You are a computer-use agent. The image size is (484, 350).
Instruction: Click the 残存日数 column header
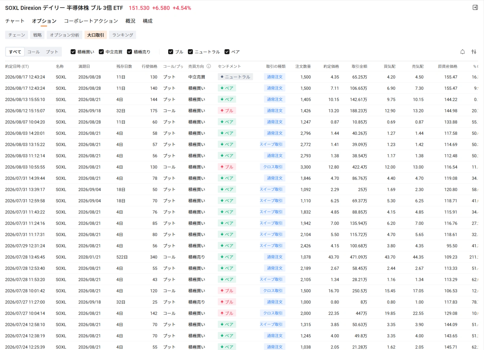click(x=124, y=66)
